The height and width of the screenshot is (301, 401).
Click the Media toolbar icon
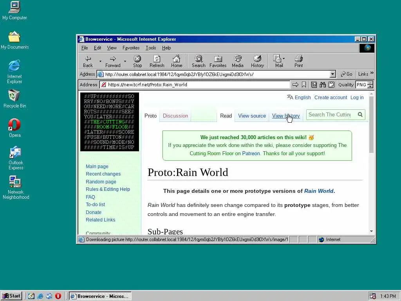coord(238,62)
